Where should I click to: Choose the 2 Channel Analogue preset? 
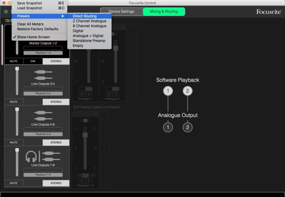coord(89,21)
